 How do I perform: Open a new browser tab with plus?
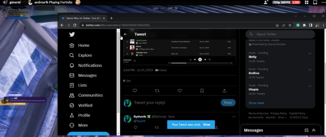[x=111, y=18]
